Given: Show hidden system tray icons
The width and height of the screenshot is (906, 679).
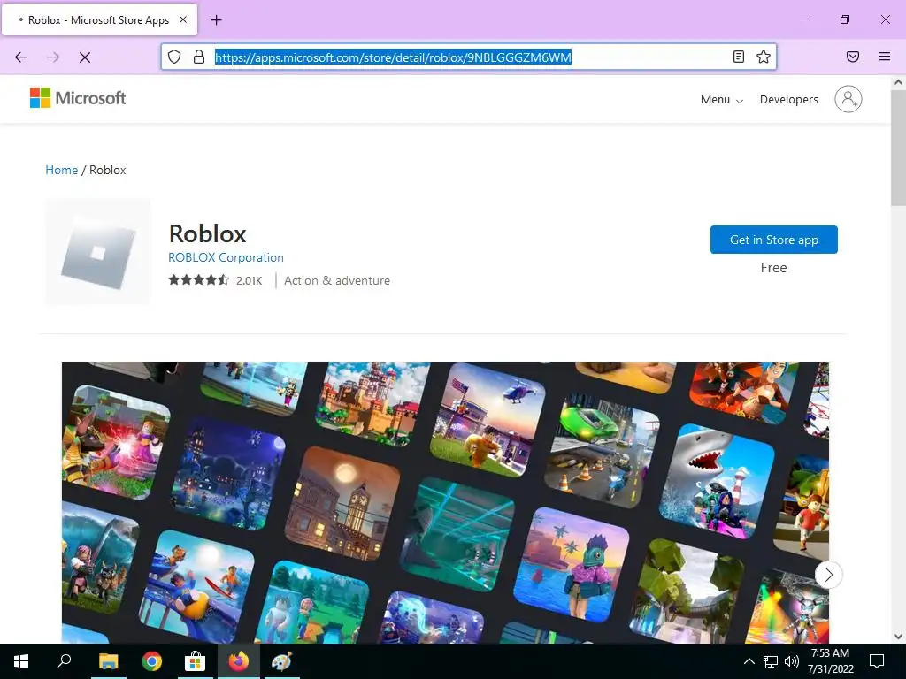Looking at the screenshot, I should (x=749, y=661).
